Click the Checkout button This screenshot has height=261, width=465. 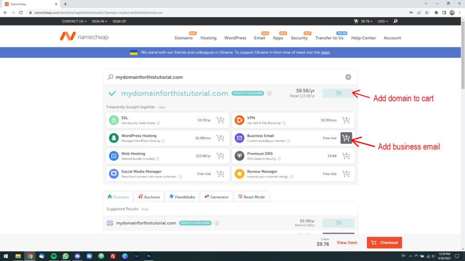[384, 243]
